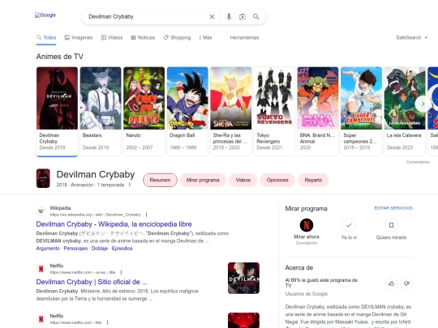
Task: Open Google Lens image search icon
Action: pos(243,17)
